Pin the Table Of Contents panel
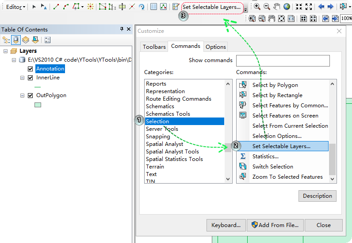 tap(122, 29)
